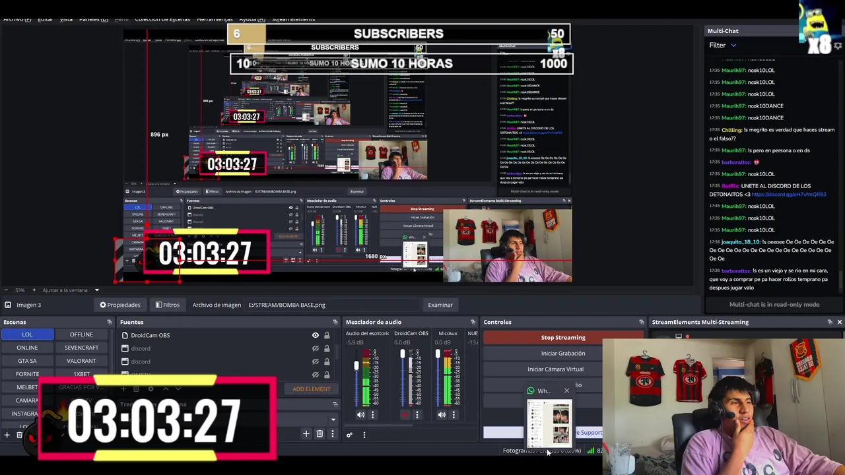The image size is (845, 475).
Task: Open Mic/Aux three-dot options menu
Action: [x=454, y=415]
